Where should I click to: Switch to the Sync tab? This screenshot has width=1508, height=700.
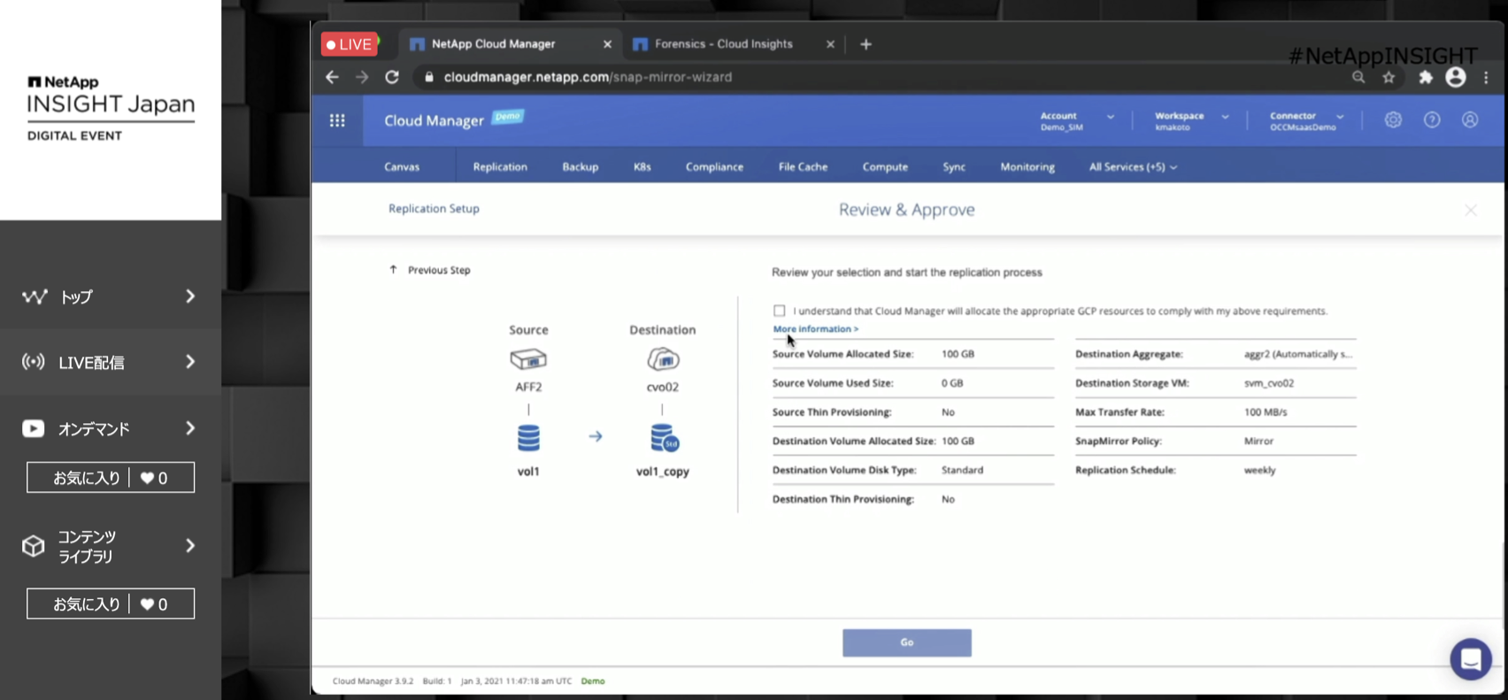point(954,166)
